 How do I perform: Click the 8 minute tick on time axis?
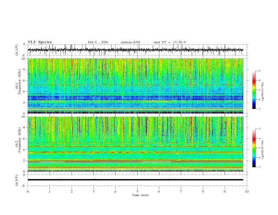point(203,191)
